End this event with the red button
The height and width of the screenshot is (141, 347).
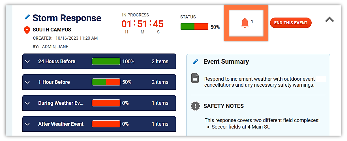291,23
